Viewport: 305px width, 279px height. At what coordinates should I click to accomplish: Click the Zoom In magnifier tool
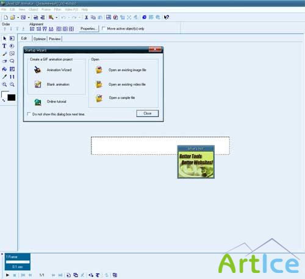[x=4, y=85]
